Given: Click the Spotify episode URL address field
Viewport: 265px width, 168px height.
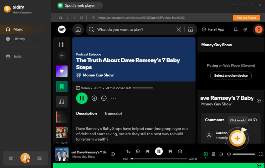Looking at the screenshot, I should tap(141, 18).
